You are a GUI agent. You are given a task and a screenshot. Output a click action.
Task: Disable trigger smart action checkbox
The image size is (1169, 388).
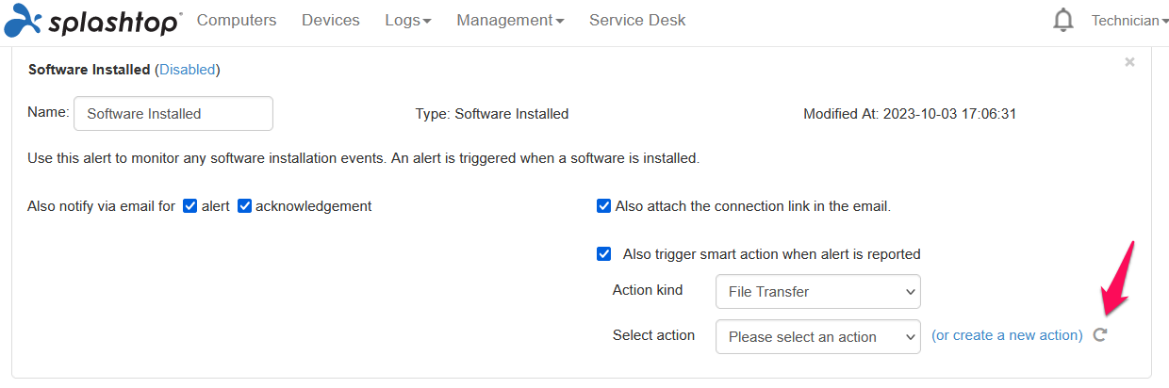604,254
